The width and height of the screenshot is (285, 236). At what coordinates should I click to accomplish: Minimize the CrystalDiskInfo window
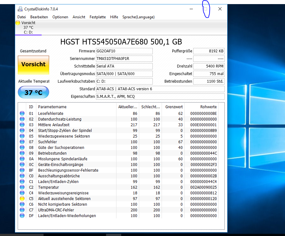(x=191, y=9)
